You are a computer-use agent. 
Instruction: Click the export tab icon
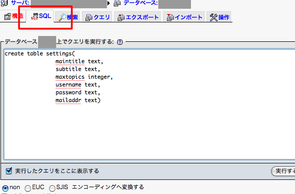121,18
